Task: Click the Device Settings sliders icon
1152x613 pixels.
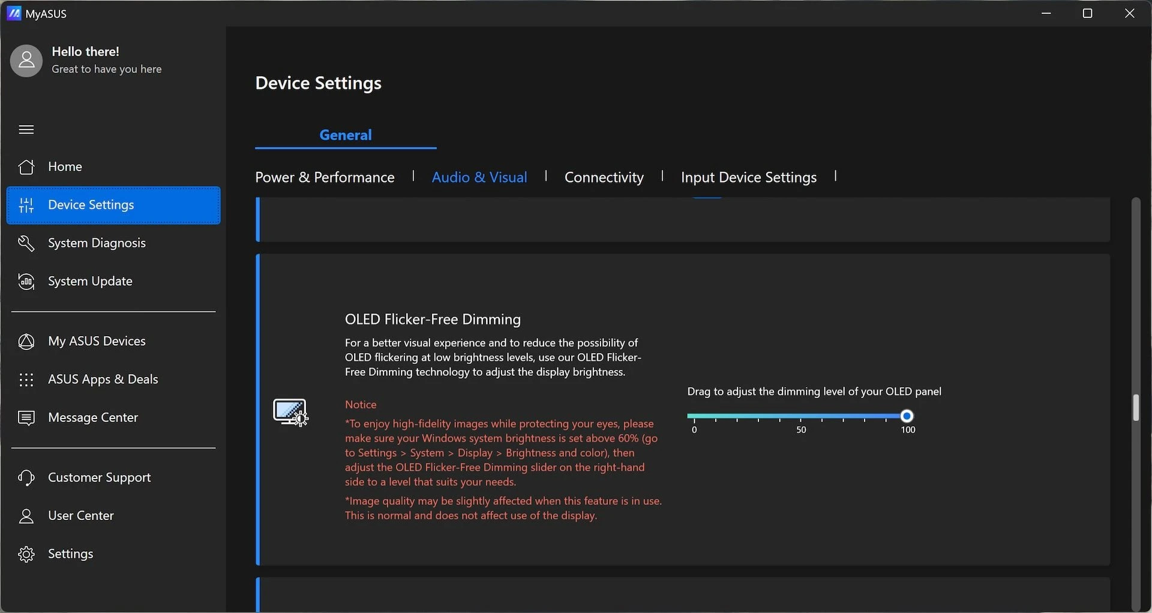Action: click(26, 205)
